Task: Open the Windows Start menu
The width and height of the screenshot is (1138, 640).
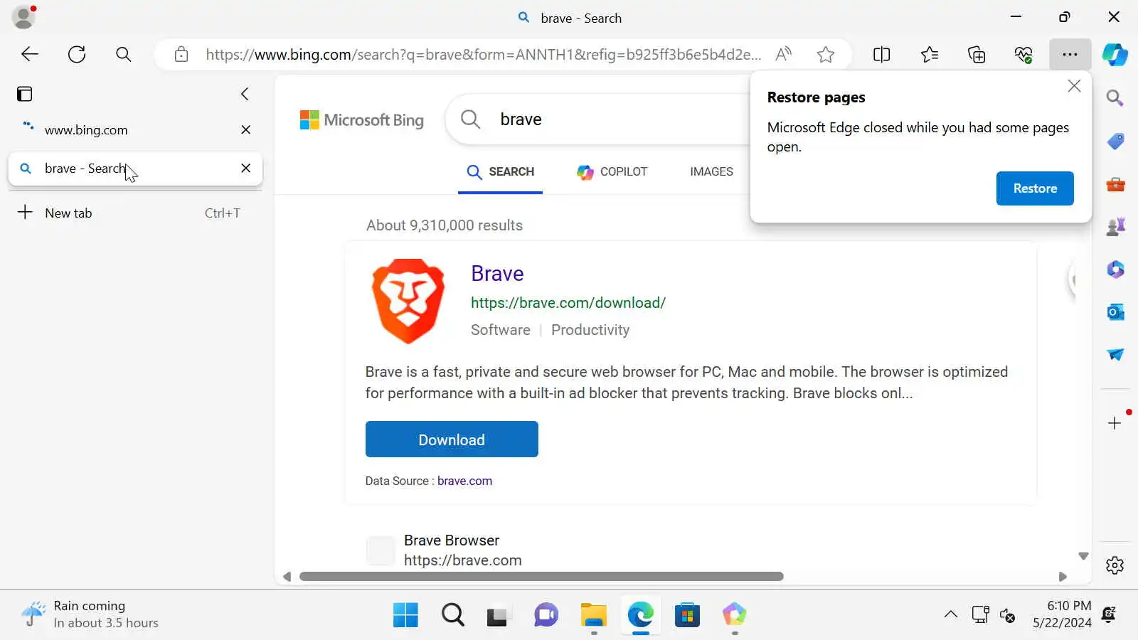Action: [x=405, y=614]
